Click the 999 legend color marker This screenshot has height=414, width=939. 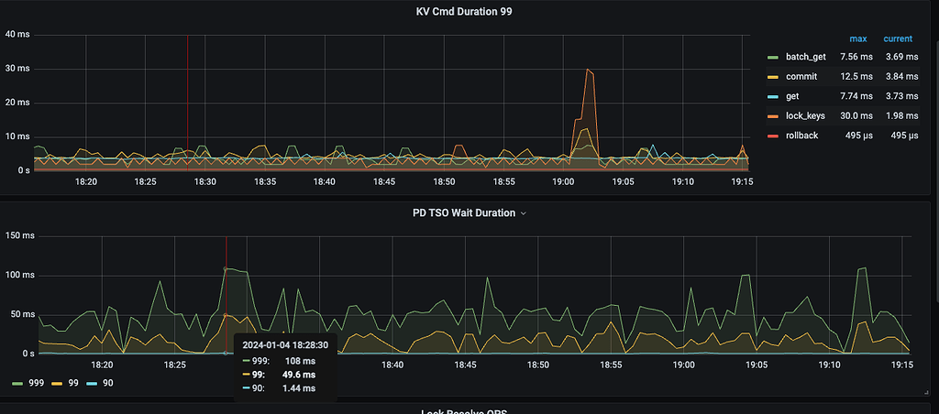tap(17, 383)
